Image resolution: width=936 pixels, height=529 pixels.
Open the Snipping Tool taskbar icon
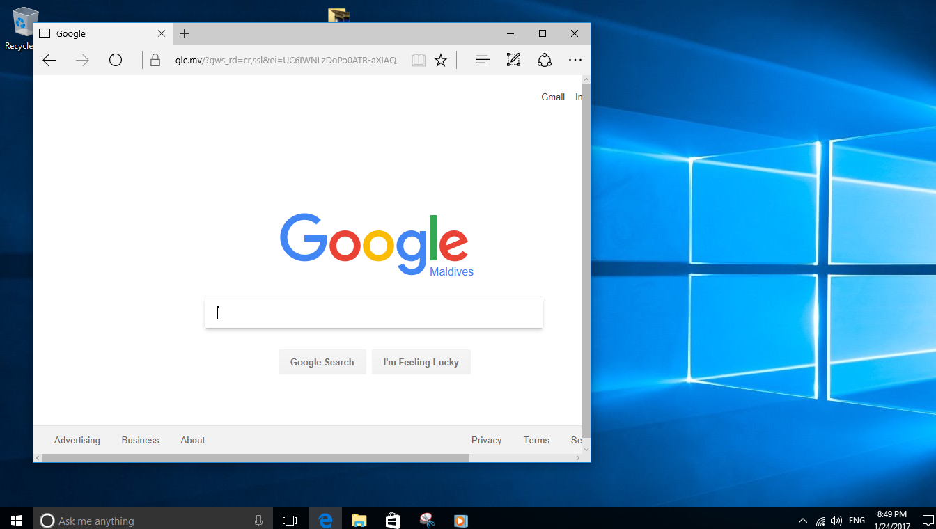[x=427, y=520]
